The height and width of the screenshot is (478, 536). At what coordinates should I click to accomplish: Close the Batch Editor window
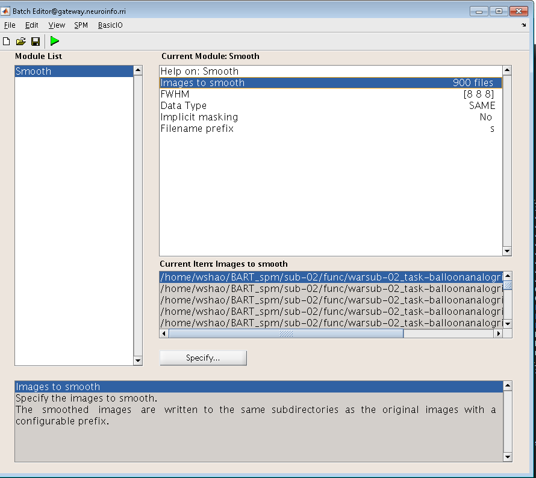click(x=519, y=11)
